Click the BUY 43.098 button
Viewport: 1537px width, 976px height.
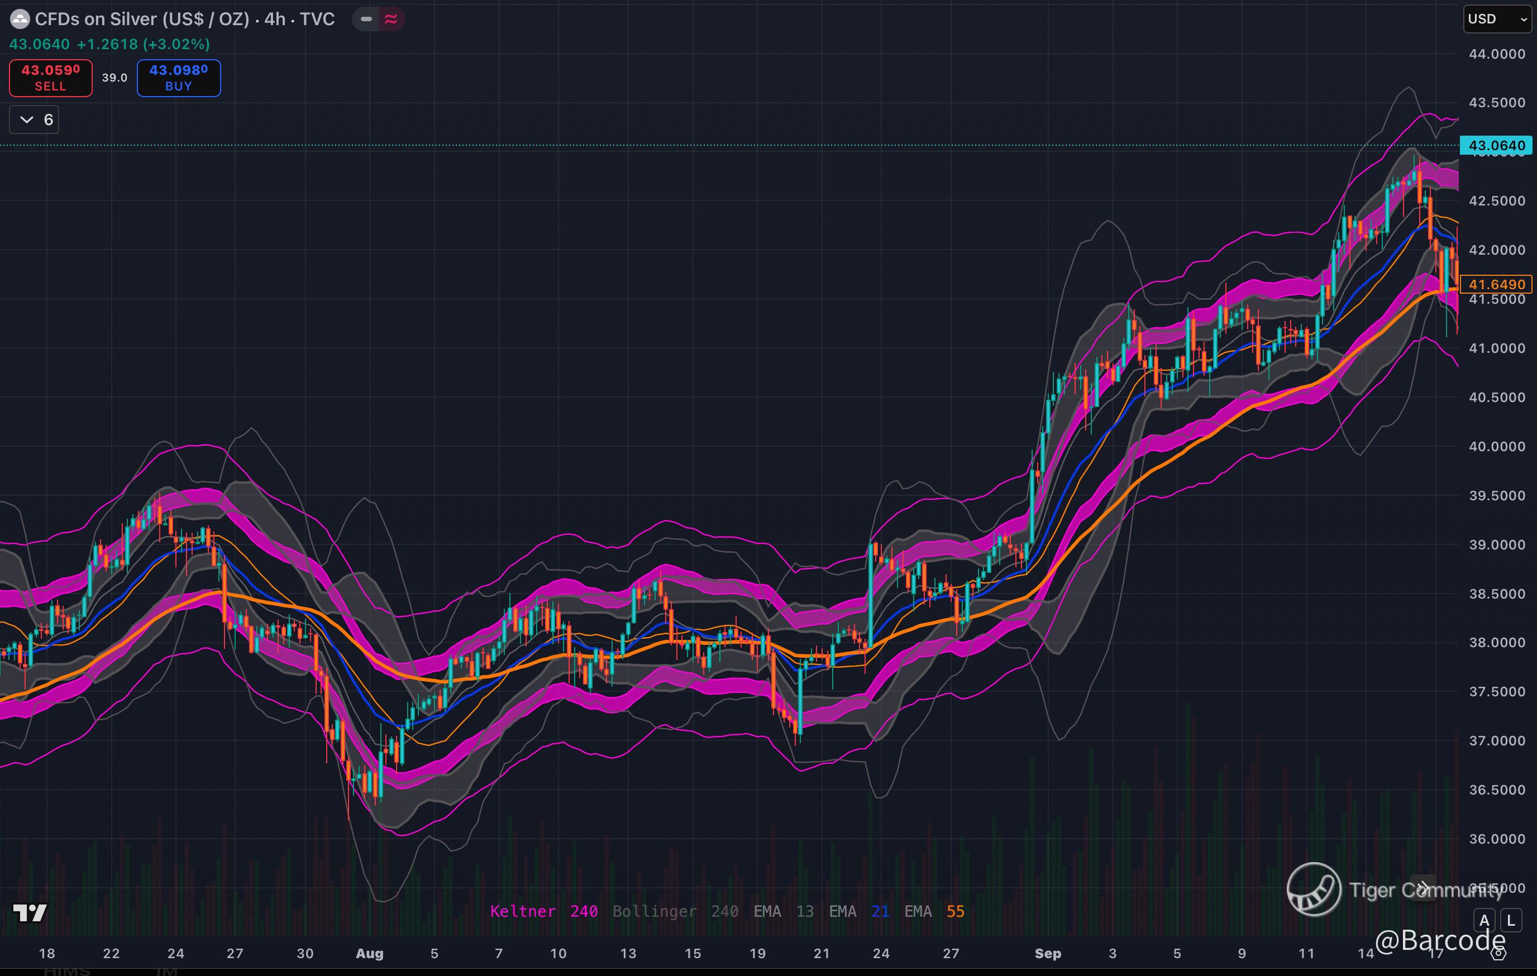pyautogui.click(x=179, y=78)
